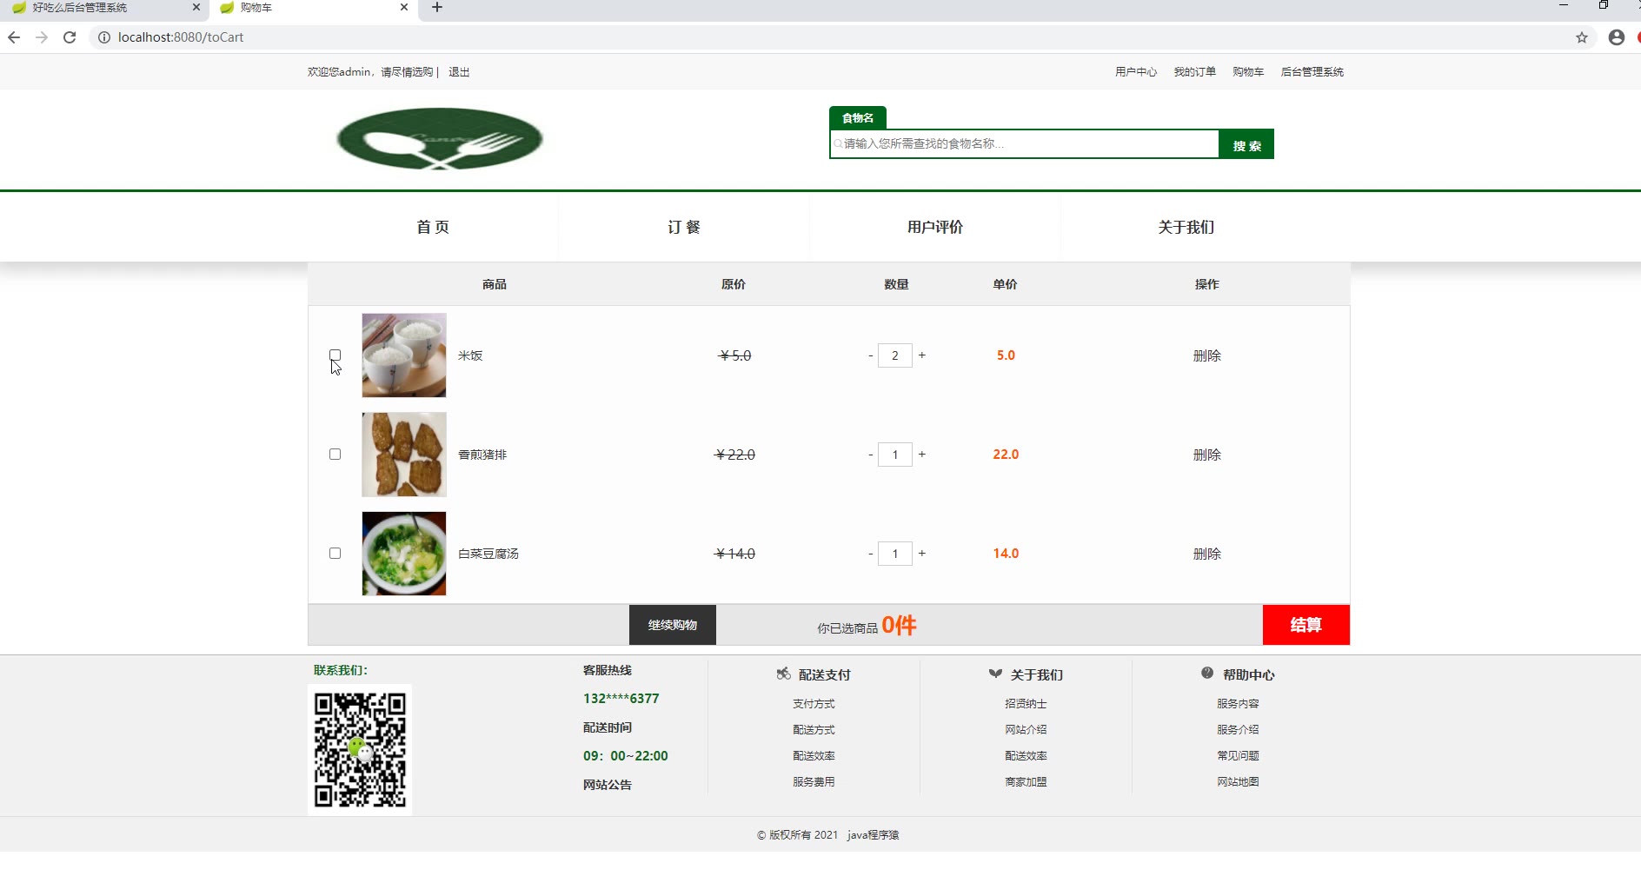Click the 退出 logout link
The image size is (1641, 883).
[x=459, y=72]
